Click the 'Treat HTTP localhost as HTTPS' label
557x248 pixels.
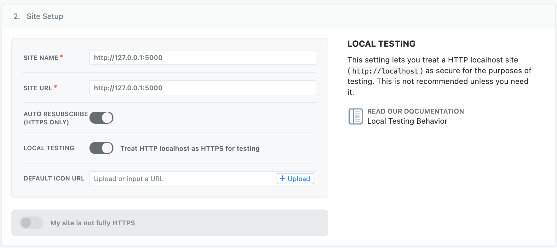(190, 148)
